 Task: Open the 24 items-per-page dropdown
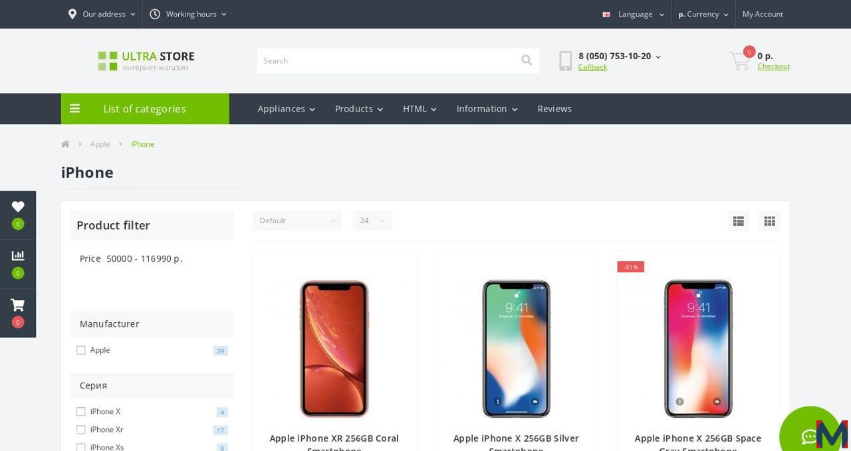[372, 221]
